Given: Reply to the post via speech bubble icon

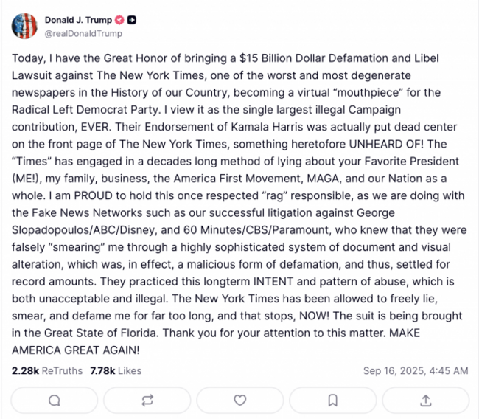Looking at the screenshot, I should [x=54, y=400].
